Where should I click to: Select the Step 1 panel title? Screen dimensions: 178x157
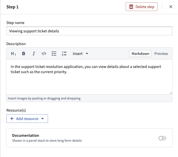pyautogui.click(x=12, y=7)
